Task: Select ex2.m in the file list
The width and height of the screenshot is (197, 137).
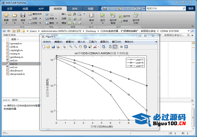Action: [21, 64]
